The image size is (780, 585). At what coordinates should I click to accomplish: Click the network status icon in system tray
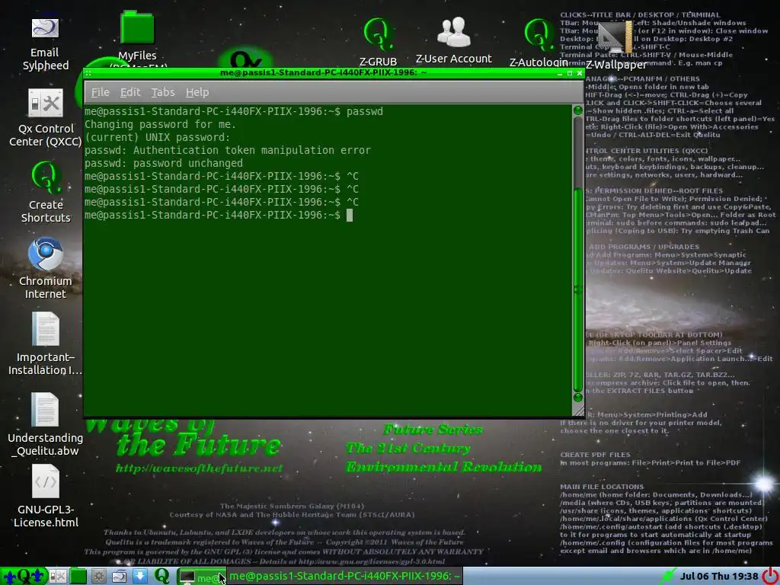pyautogui.click(x=667, y=576)
